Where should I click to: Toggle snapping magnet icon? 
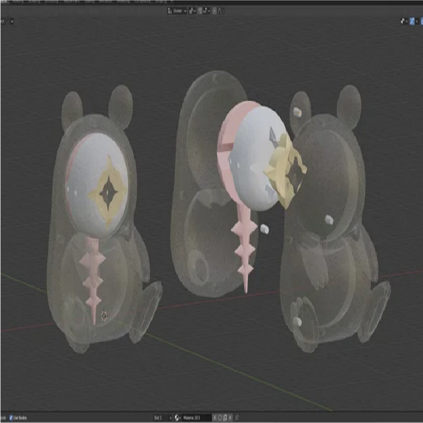tap(201, 11)
